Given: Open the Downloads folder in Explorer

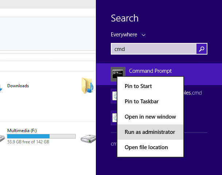Looking at the screenshot, I should coord(18,86).
